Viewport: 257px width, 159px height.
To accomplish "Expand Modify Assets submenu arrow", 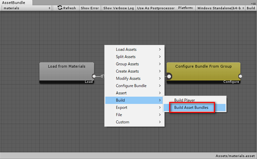I will tap(160, 79).
